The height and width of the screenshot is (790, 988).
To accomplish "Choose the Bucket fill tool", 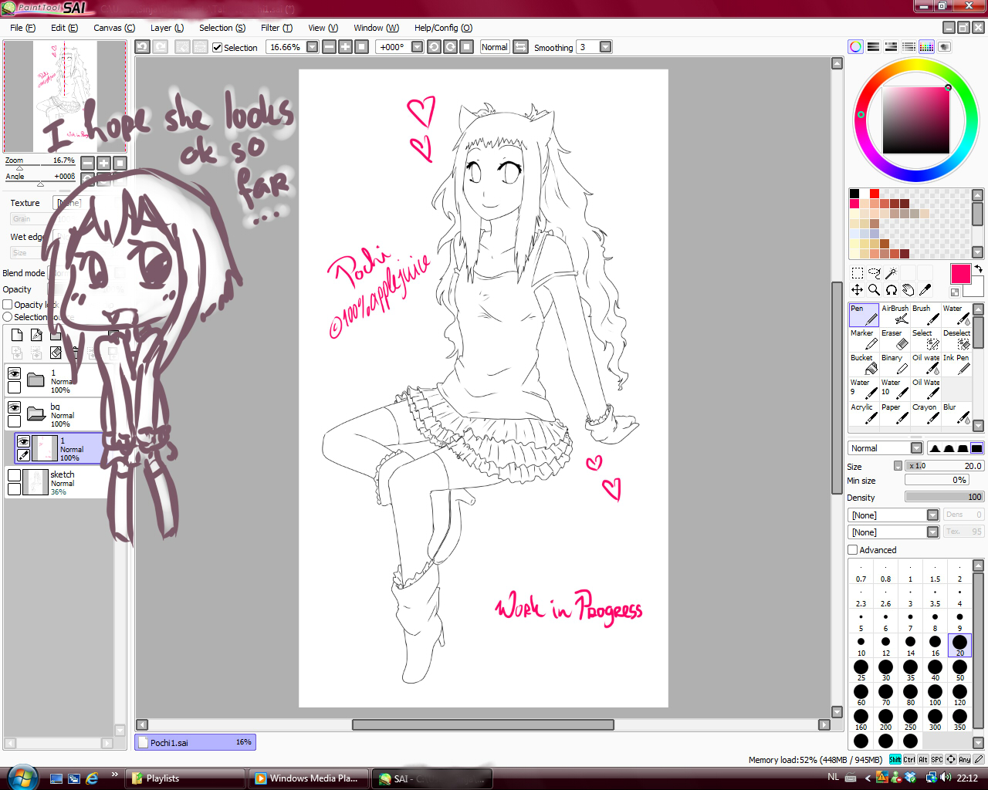I will click(x=864, y=365).
